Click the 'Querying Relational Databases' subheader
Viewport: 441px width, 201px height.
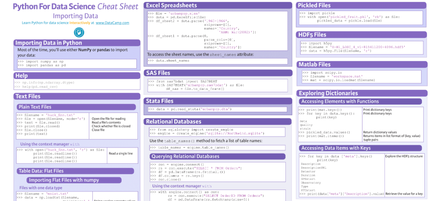217,156
